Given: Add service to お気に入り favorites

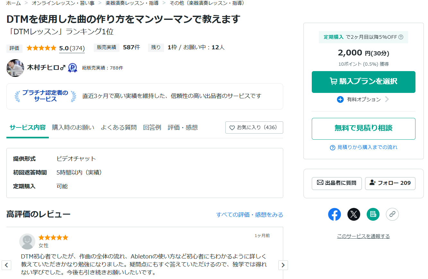Looking at the screenshot, I should tap(254, 127).
